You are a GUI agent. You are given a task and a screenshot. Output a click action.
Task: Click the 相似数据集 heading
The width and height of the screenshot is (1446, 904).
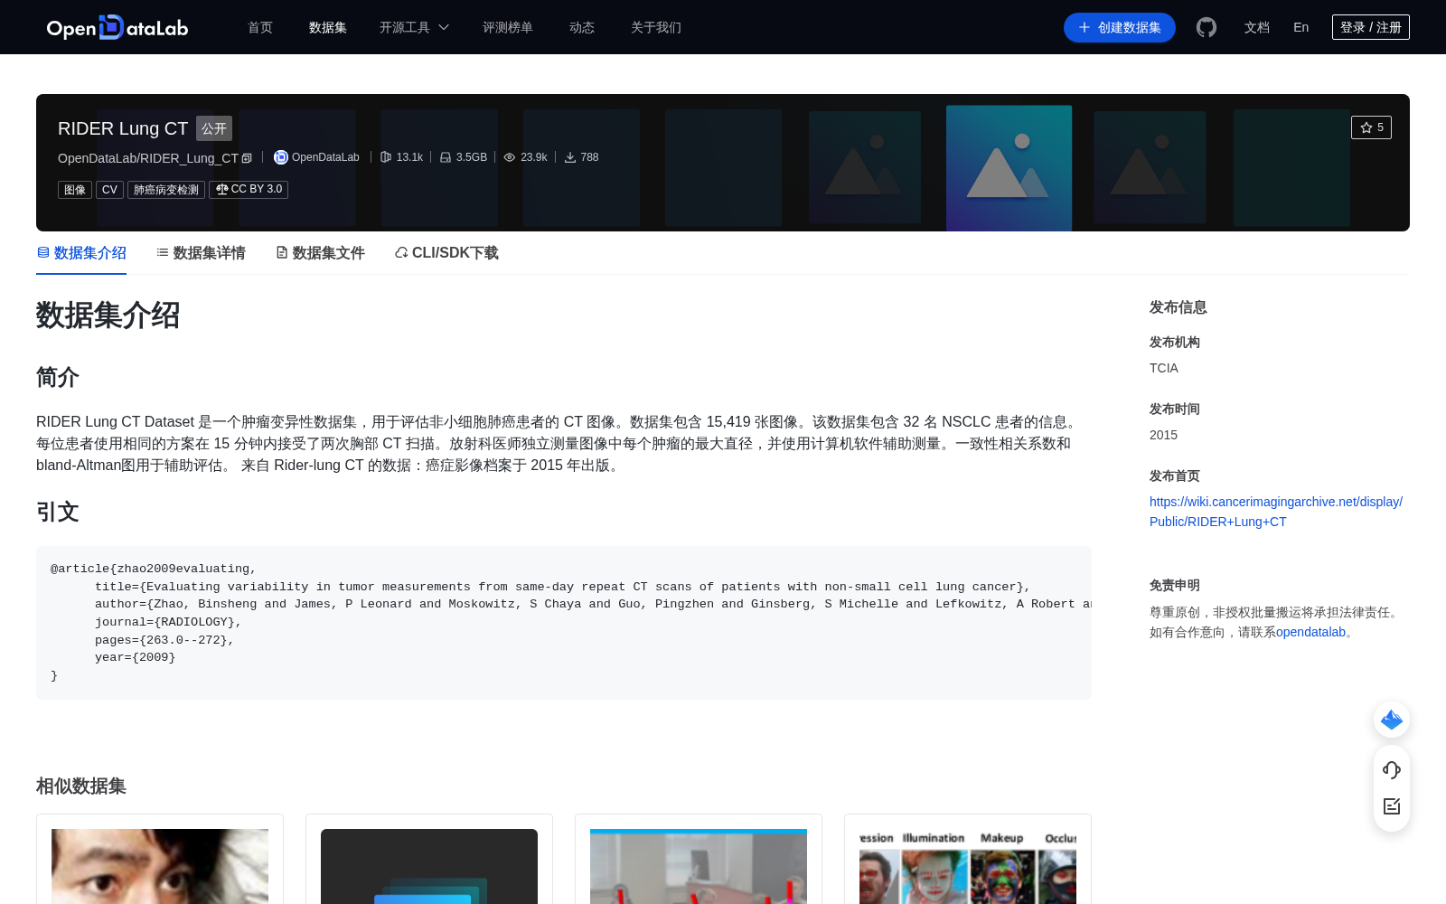pyautogui.click(x=81, y=786)
